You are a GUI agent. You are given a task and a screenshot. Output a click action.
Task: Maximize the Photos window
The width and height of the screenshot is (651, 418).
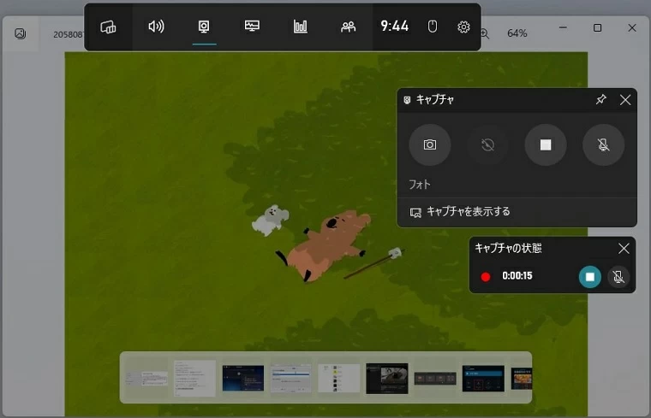click(x=597, y=27)
